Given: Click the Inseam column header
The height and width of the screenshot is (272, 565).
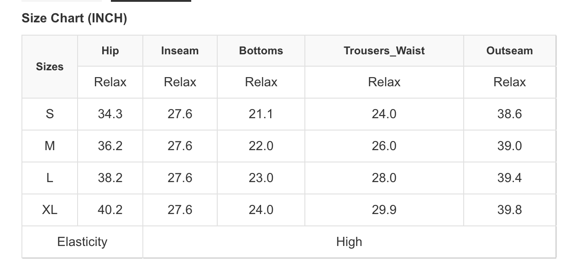Looking at the screenshot, I should click(x=180, y=51).
